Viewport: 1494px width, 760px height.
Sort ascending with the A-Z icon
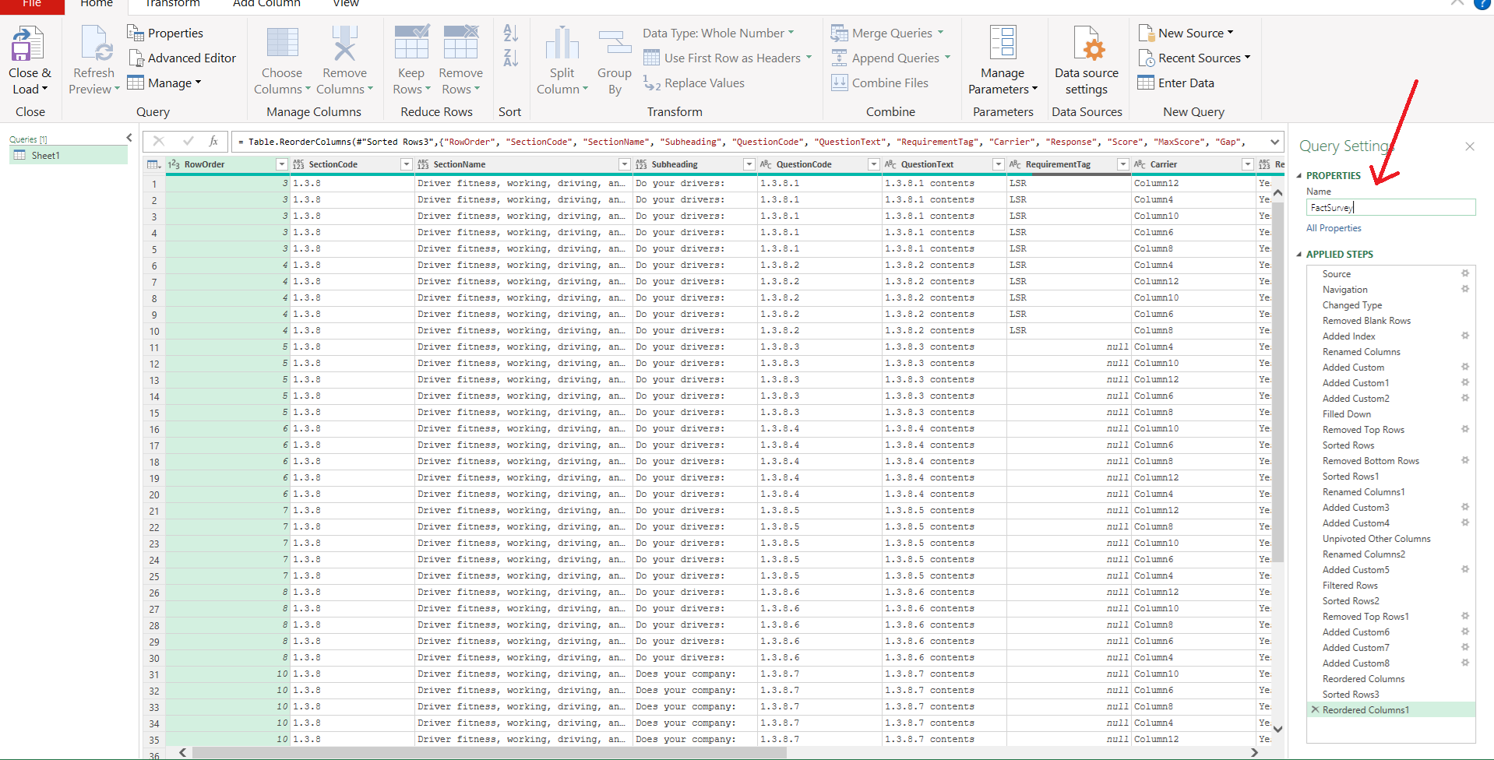(x=510, y=33)
